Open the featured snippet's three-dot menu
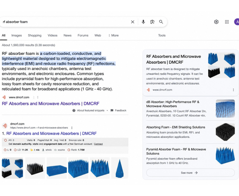239x196 pixels. pos(38,97)
